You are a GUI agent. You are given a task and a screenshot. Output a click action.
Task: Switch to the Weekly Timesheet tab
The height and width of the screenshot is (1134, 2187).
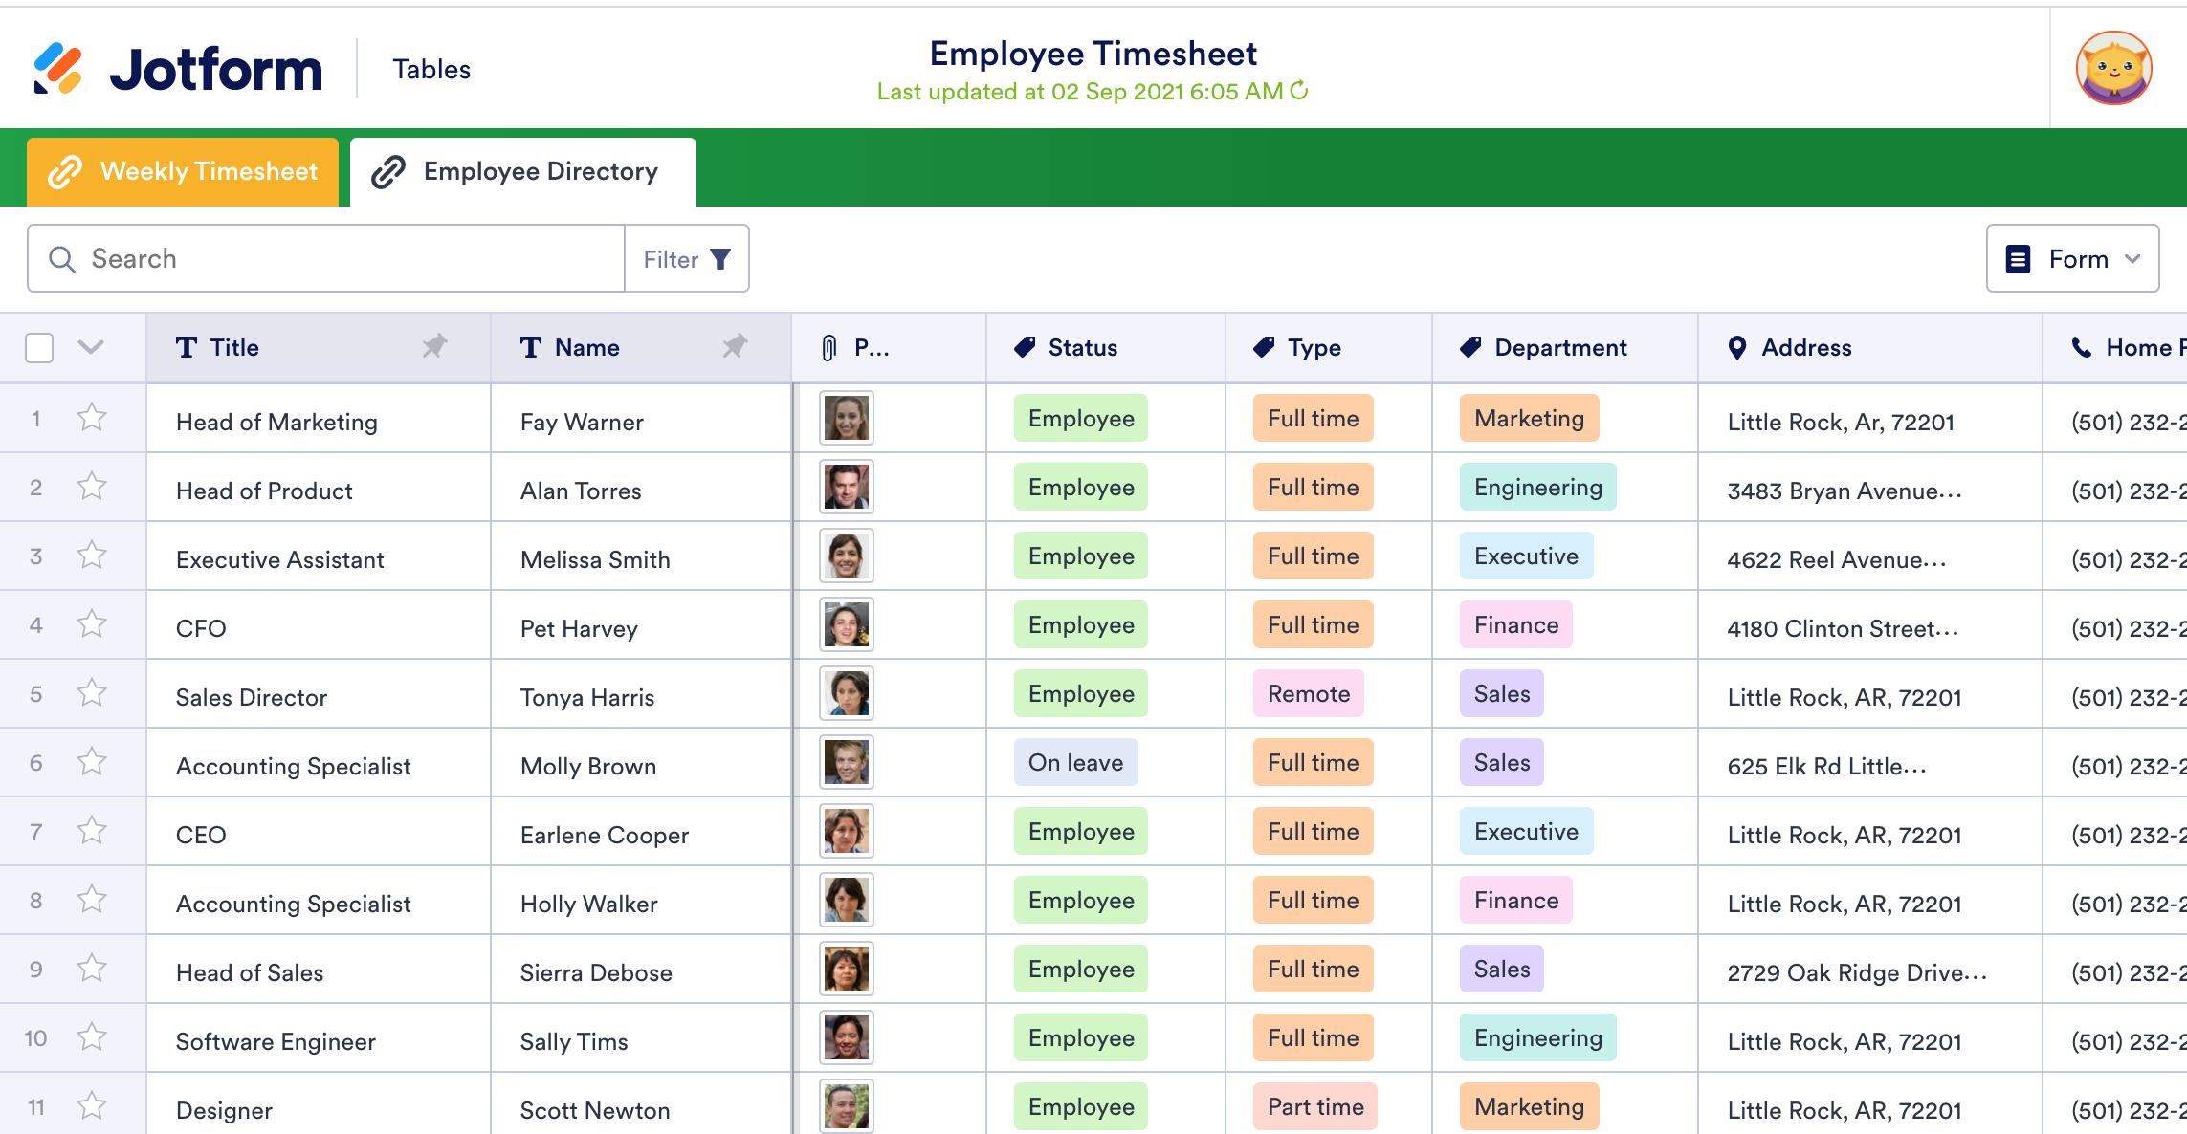click(183, 172)
